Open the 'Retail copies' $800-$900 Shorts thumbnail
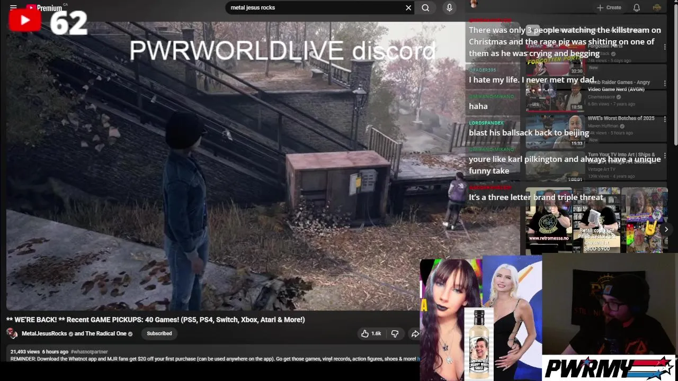This screenshot has width=678, height=381. [596, 220]
